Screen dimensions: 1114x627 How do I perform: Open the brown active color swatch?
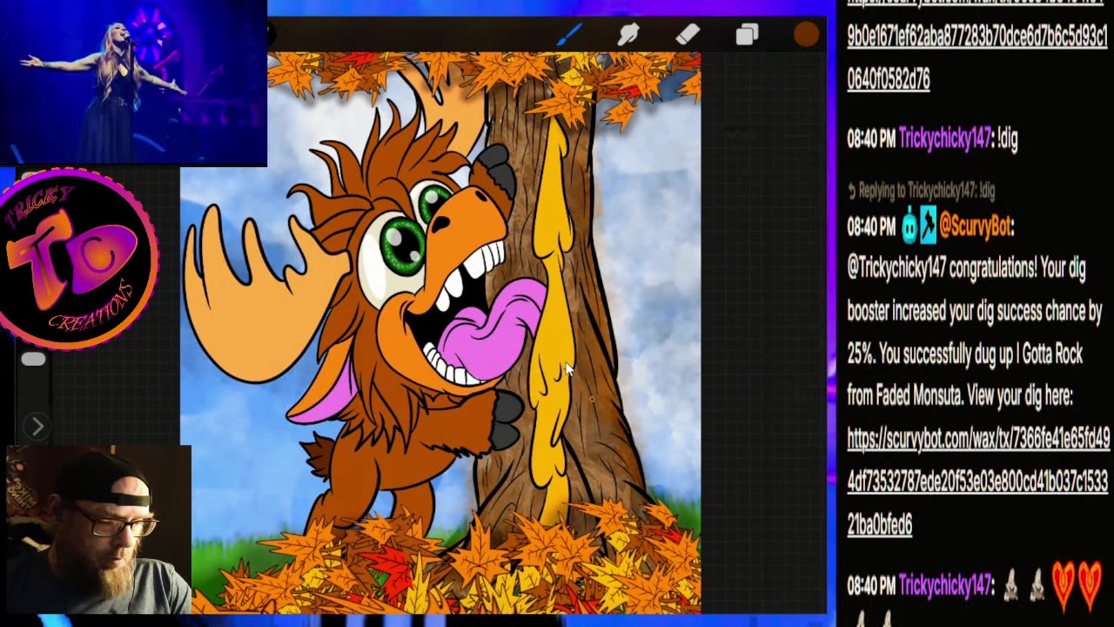tap(806, 35)
